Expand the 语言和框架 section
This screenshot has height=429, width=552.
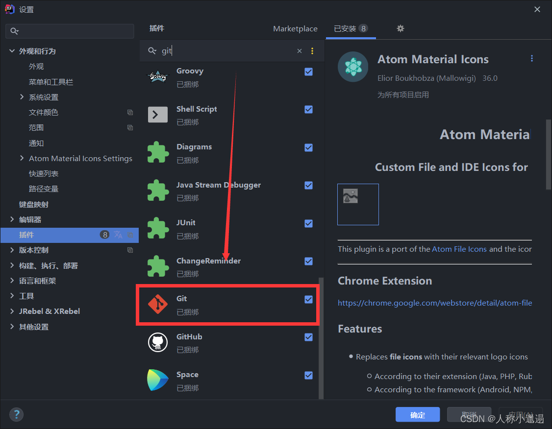pyautogui.click(x=12, y=281)
